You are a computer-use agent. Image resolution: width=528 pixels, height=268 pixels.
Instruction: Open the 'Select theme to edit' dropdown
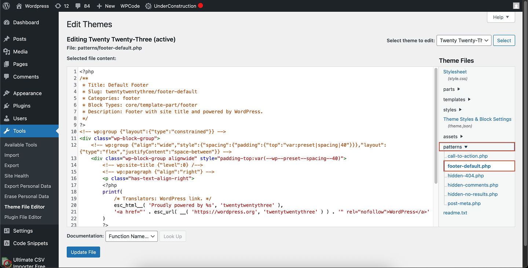[463, 40]
